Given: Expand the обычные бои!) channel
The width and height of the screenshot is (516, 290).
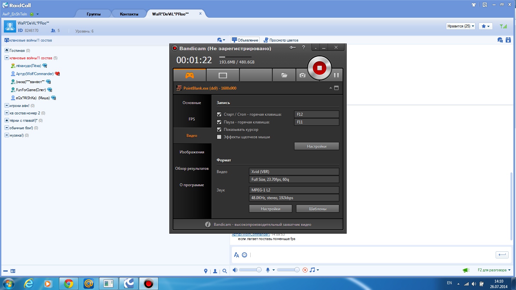Looking at the screenshot, I should pos(7,128).
